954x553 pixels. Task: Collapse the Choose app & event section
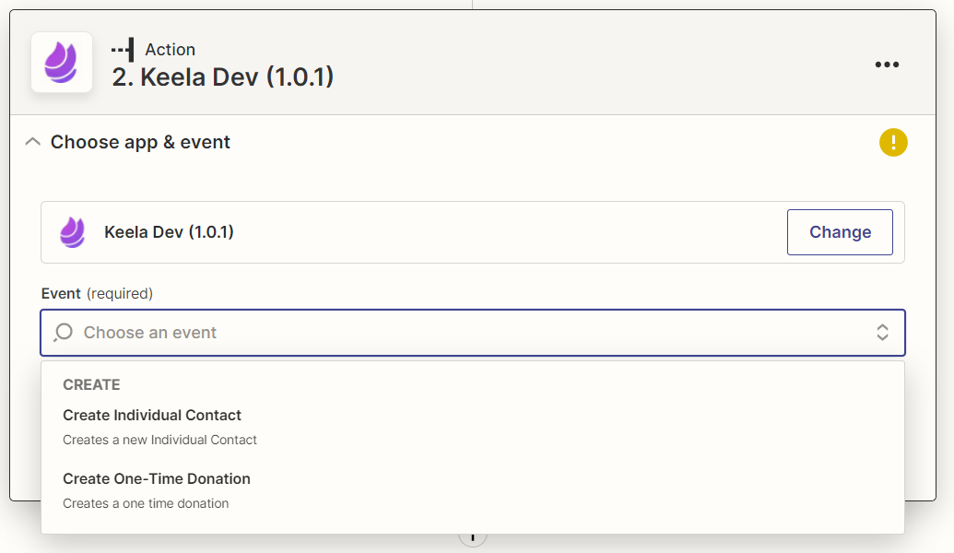tap(33, 142)
